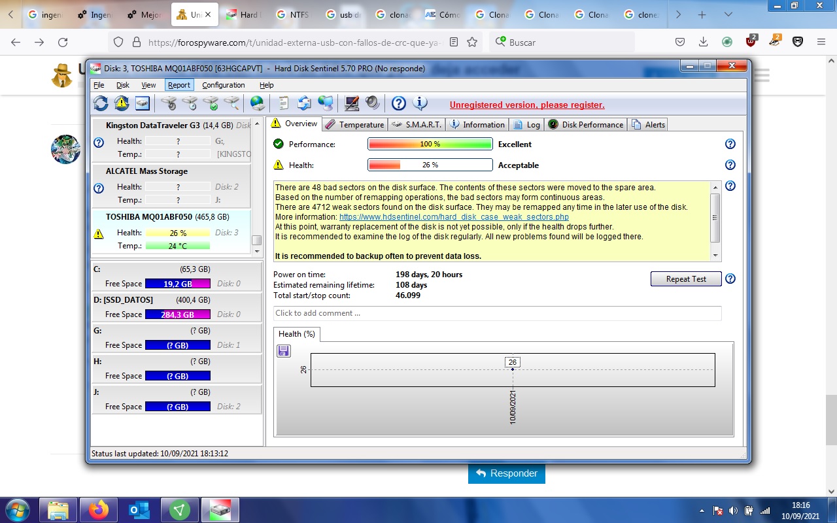The width and height of the screenshot is (837, 523).
Task: Select the C: partition entry
Action: click(177, 277)
